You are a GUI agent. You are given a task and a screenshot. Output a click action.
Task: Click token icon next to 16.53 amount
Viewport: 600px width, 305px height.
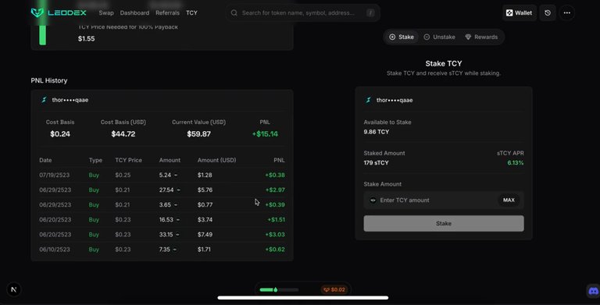[x=178, y=220]
